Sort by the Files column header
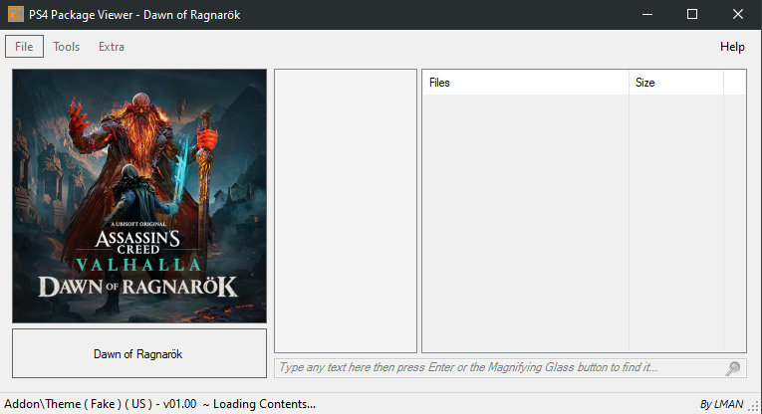 click(x=525, y=83)
